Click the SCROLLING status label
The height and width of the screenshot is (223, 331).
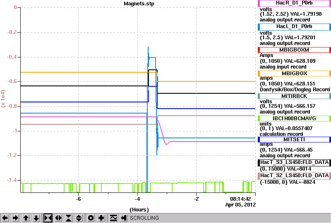[x=144, y=218]
